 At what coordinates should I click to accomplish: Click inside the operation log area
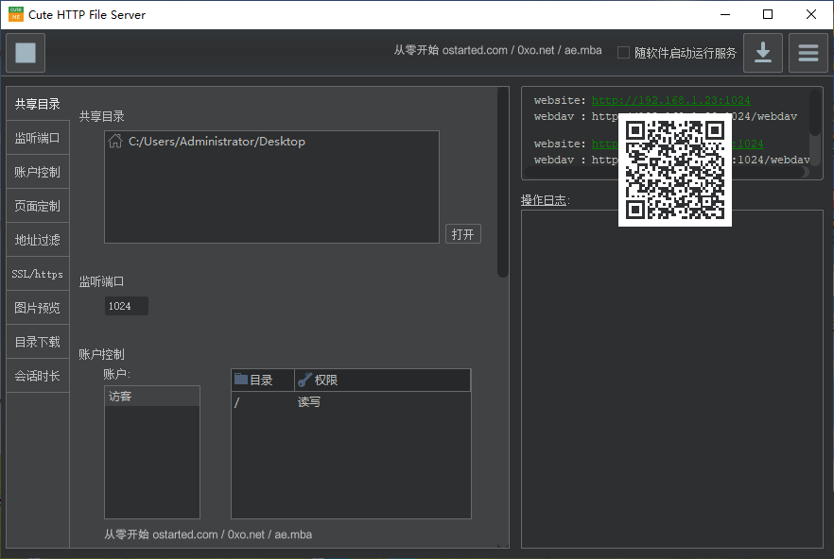pos(671,379)
